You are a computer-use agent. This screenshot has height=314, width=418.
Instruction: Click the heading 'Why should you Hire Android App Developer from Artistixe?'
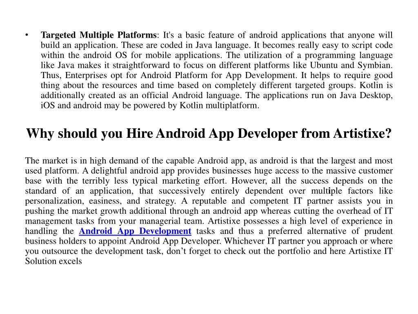[209, 134]
